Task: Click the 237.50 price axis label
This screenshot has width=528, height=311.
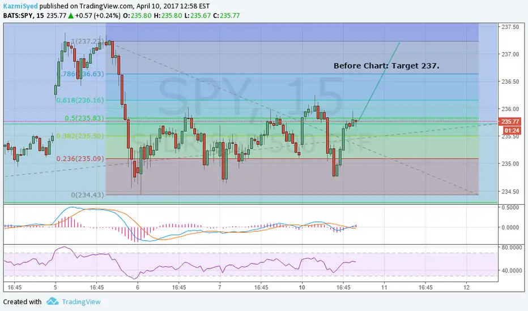Action: pos(510,27)
